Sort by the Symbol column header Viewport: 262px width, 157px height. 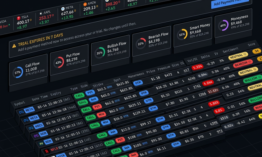point(19,103)
